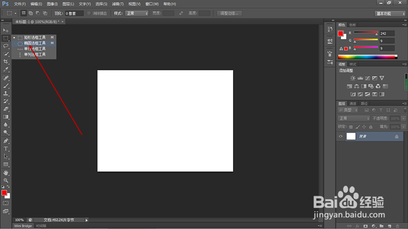Select the Type tool
Viewport: 408px width, 229px height.
tap(6, 148)
